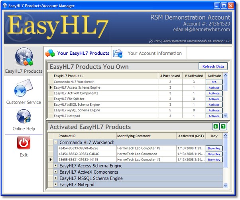This screenshot has height=200, width=240.
Task: Click activation date 1/13/2008 1:23
Action: (191, 148)
